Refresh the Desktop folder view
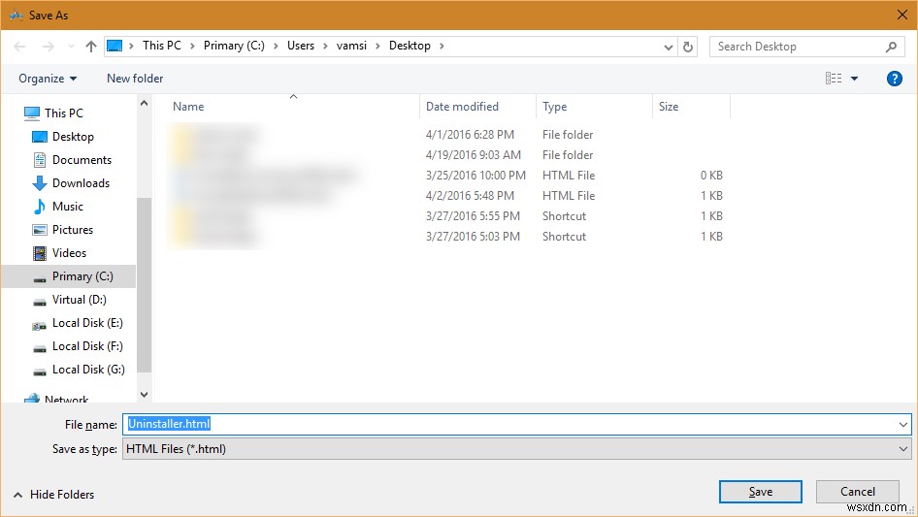918x517 pixels. coord(688,47)
